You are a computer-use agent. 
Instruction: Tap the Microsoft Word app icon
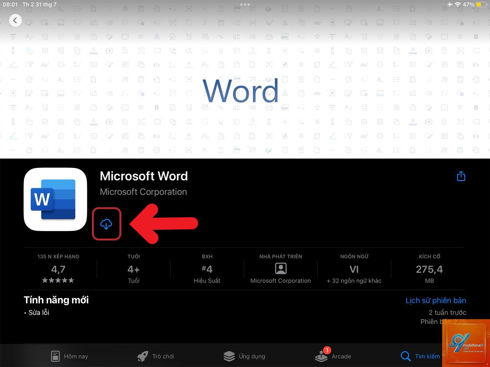pyautogui.click(x=55, y=199)
